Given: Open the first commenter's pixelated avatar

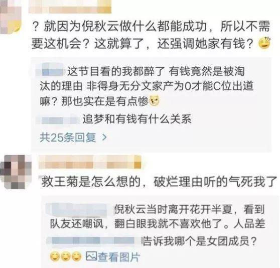Looking at the screenshot, I should coord(10,17).
